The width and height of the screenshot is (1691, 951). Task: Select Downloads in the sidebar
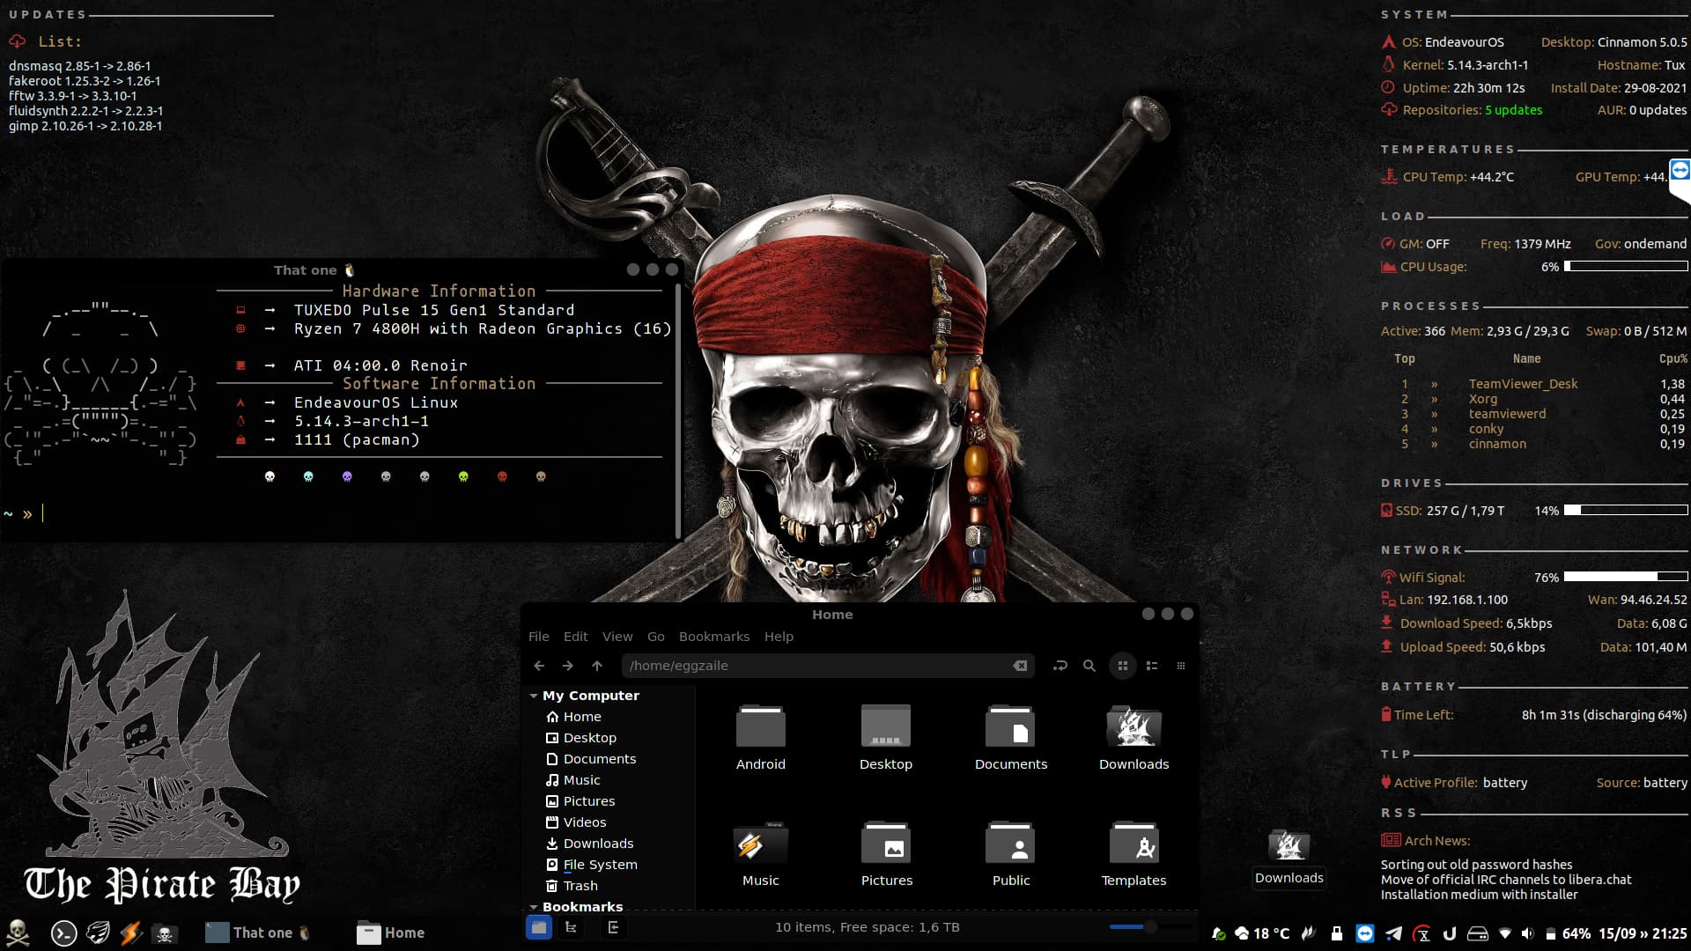pyautogui.click(x=608, y=844)
